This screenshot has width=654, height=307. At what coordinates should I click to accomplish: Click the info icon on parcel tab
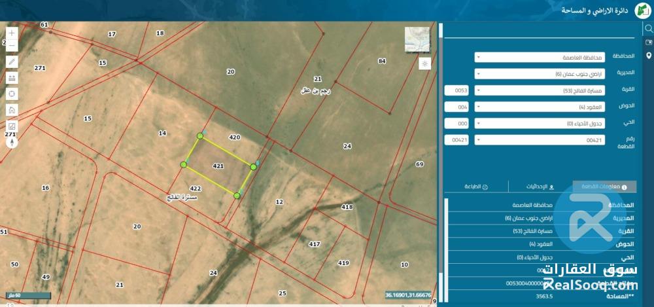[x=624, y=187]
